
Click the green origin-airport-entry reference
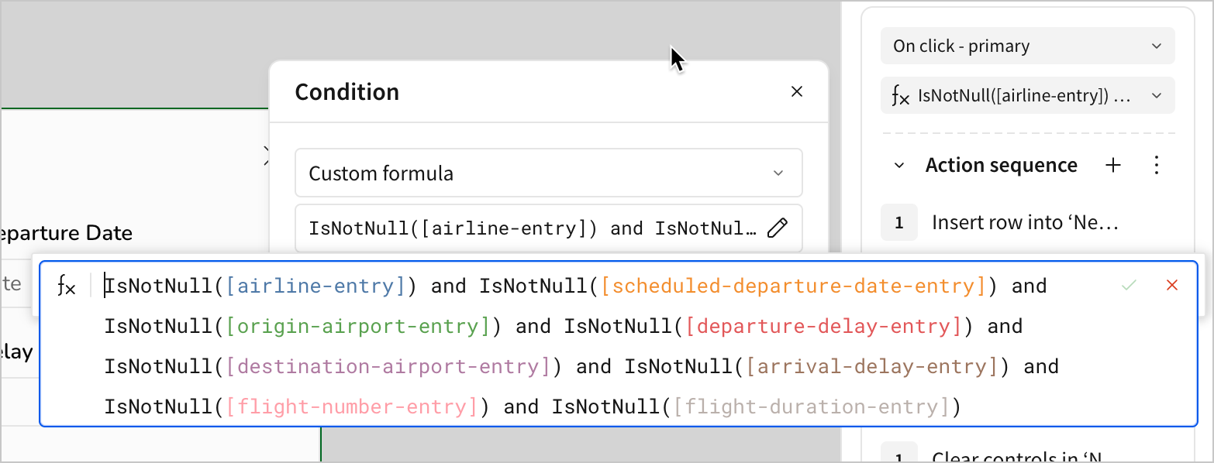[358, 327]
